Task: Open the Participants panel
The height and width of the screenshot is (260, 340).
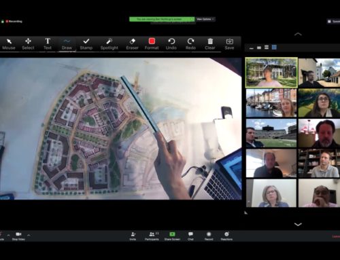Action: 152,236
